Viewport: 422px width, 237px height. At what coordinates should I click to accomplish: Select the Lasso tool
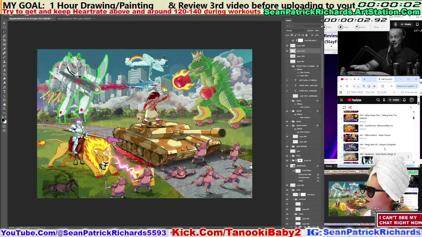click(4, 31)
